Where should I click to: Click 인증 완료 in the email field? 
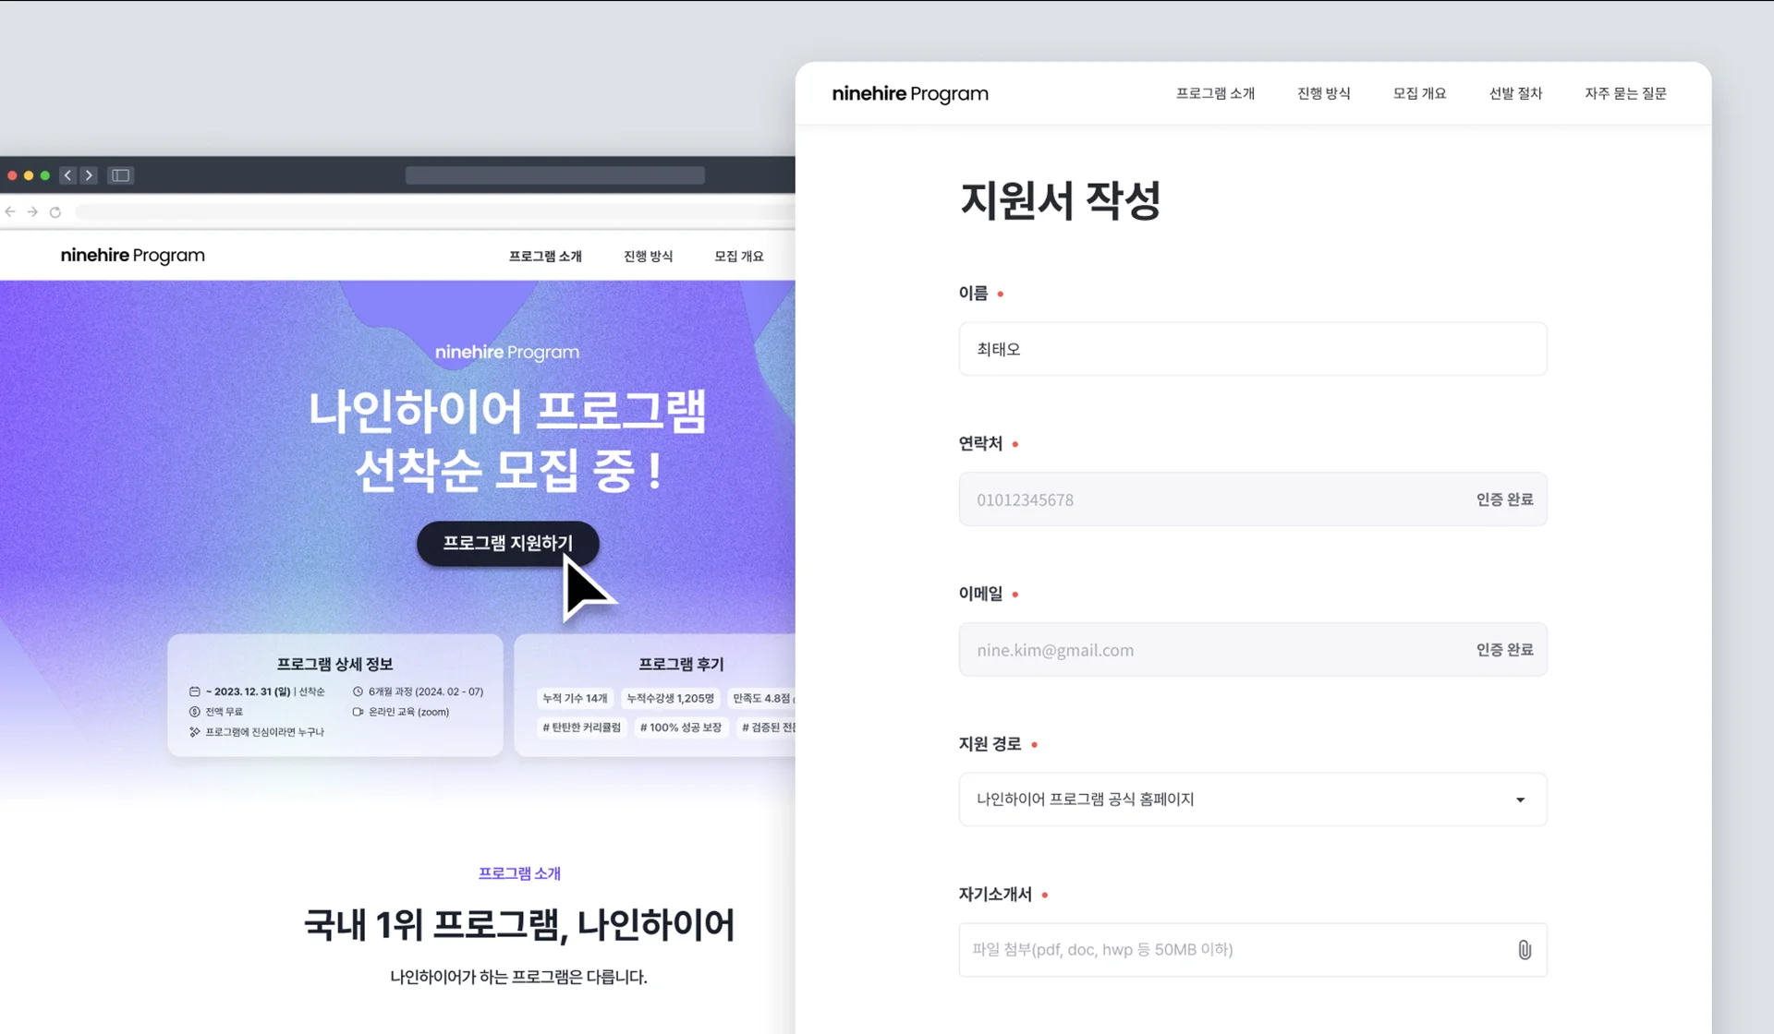1504,649
